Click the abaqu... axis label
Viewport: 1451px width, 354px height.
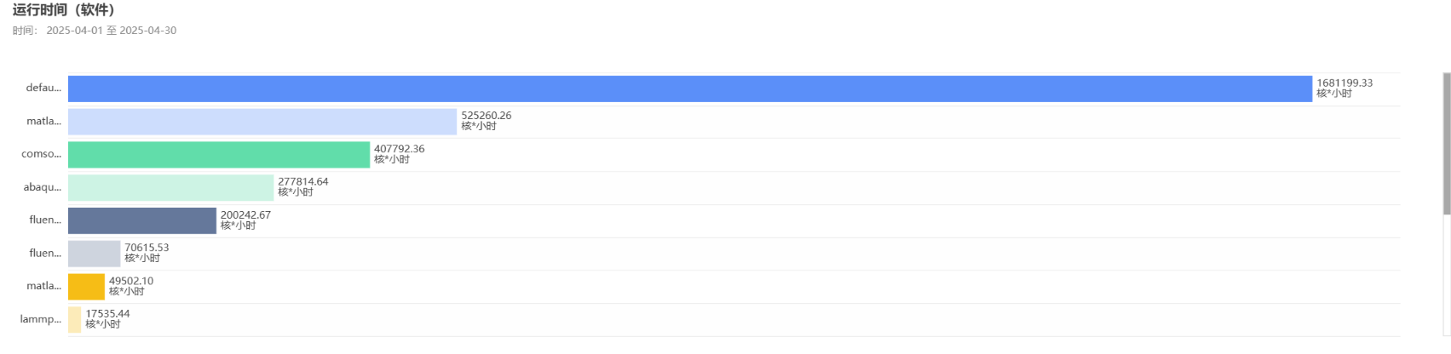pyautogui.click(x=43, y=186)
